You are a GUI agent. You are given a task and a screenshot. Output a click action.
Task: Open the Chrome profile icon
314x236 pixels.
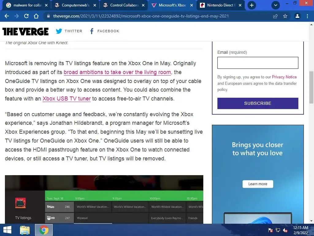point(297,16)
